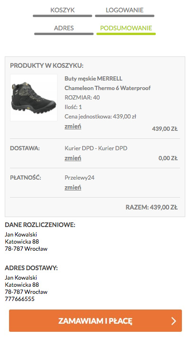Viewport: 190px width, 337px height.
Task: Open the Buty męskie MERRELL product title
Action: [x=93, y=79]
